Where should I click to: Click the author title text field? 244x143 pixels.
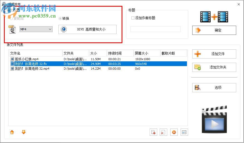point(156,29)
